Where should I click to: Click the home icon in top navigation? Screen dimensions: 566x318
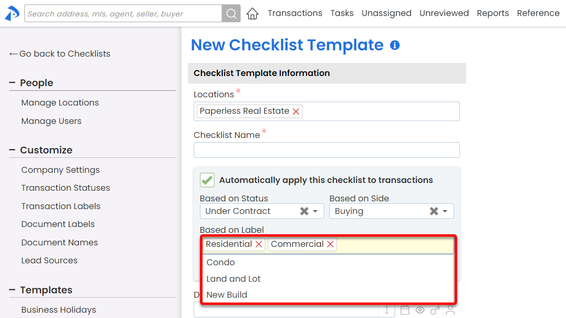click(252, 14)
